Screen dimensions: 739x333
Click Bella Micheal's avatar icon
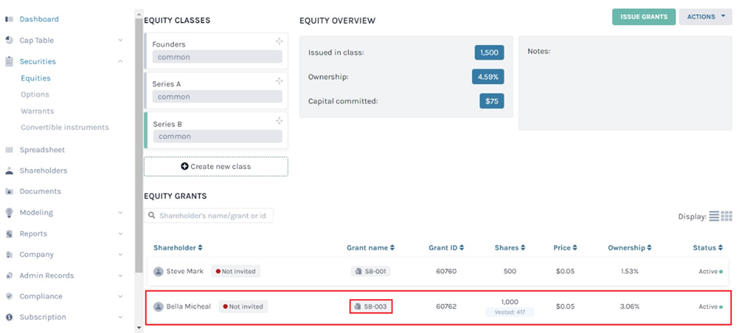[x=158, y=306]
